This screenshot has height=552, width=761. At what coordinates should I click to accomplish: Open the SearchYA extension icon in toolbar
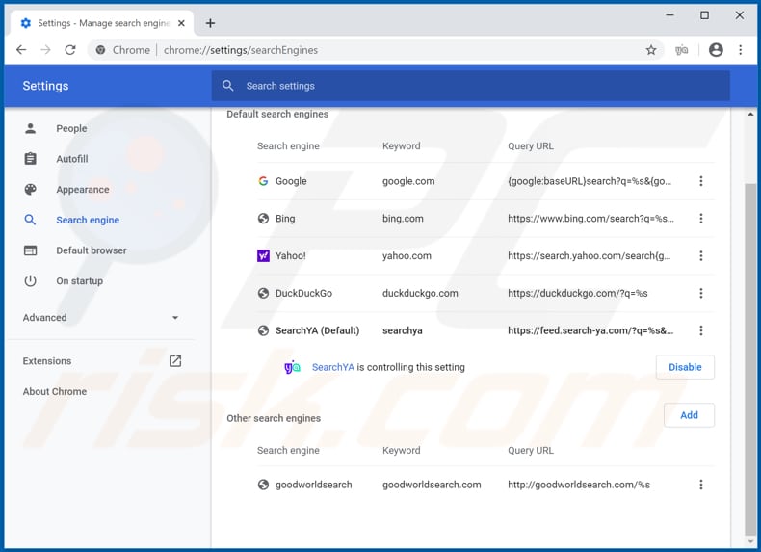click(681, 50)
